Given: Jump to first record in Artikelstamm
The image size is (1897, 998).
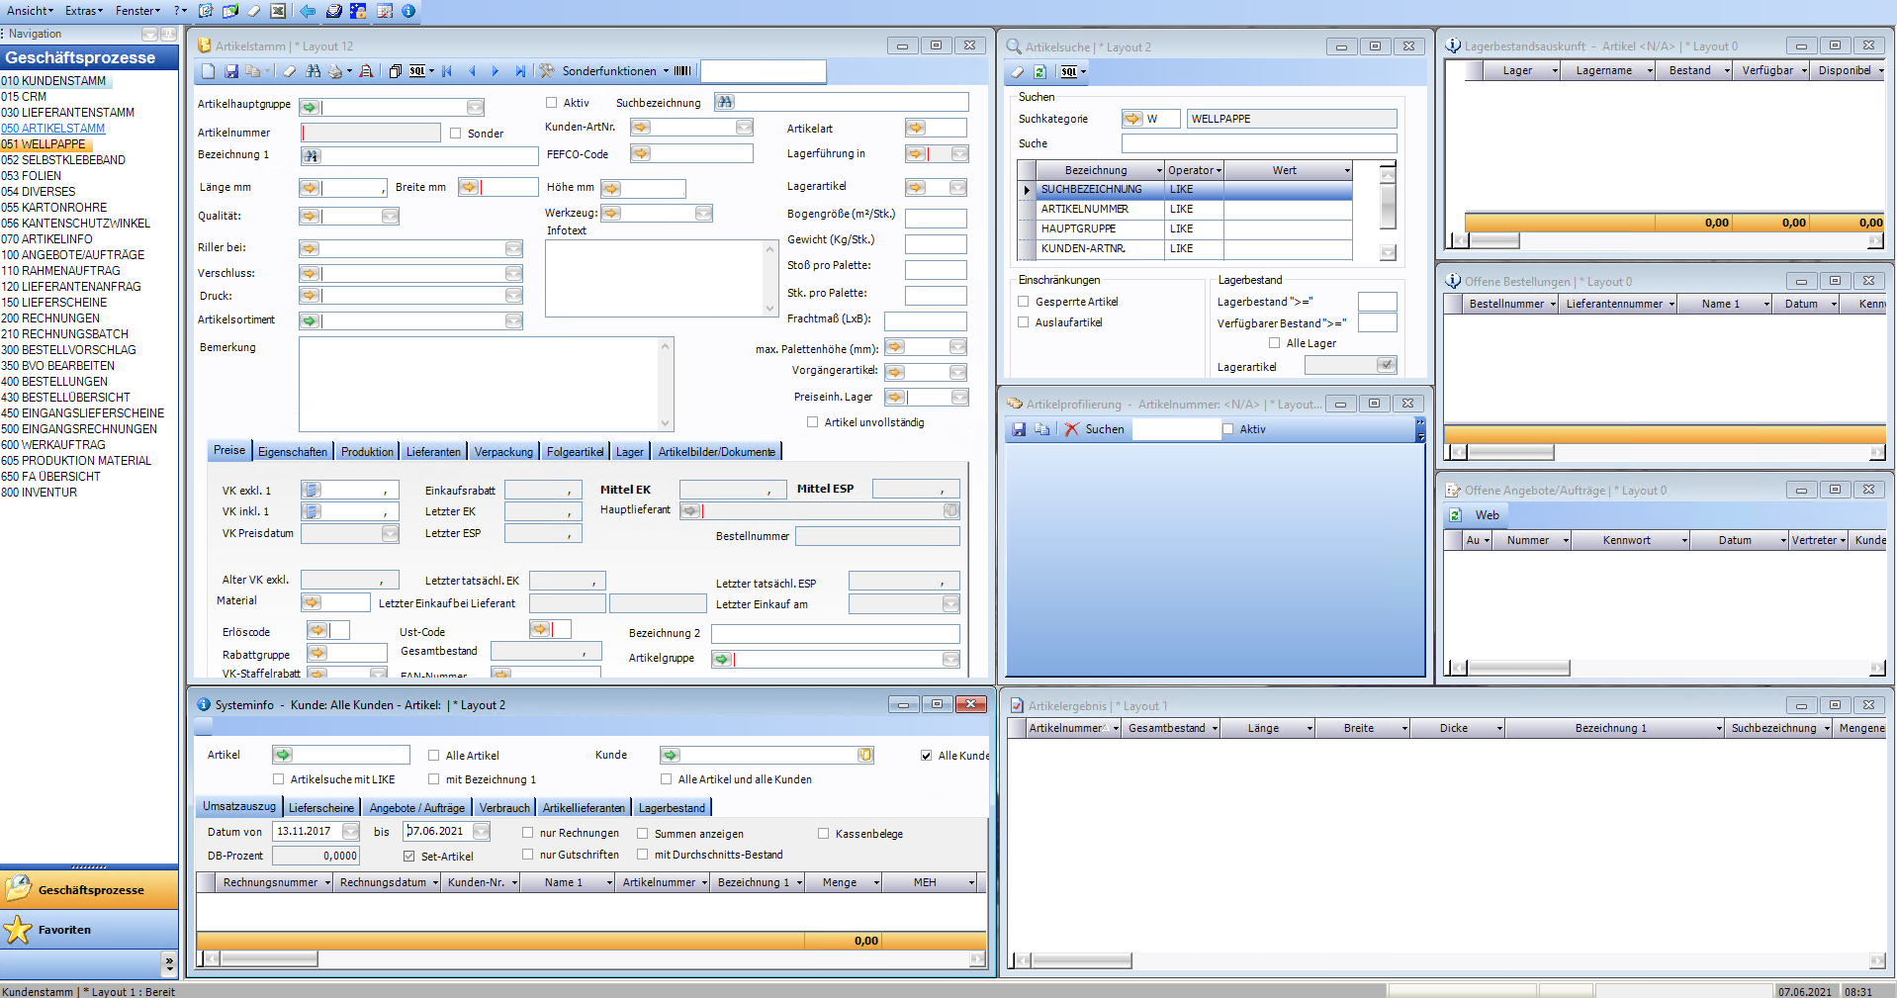Looking at the screenshot, I should [x=448, y=71].
